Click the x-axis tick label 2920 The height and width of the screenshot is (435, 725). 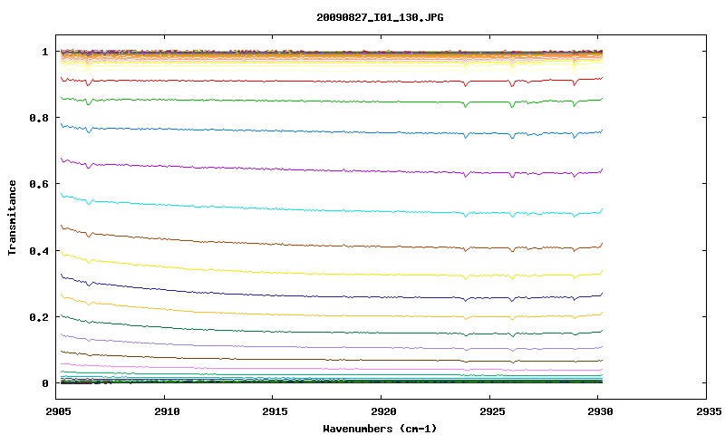[383, 411]
